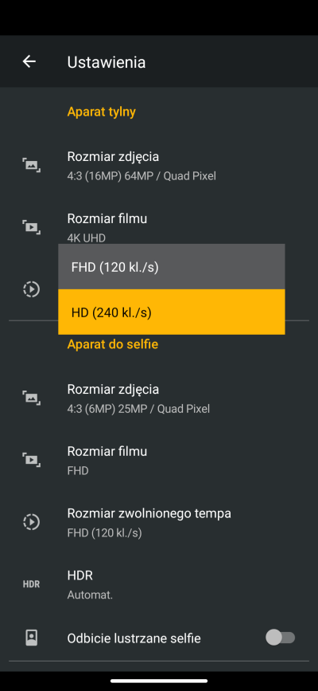Tap the back arrow in Ustawienia header
318x691 pixels.
[29, 61]
